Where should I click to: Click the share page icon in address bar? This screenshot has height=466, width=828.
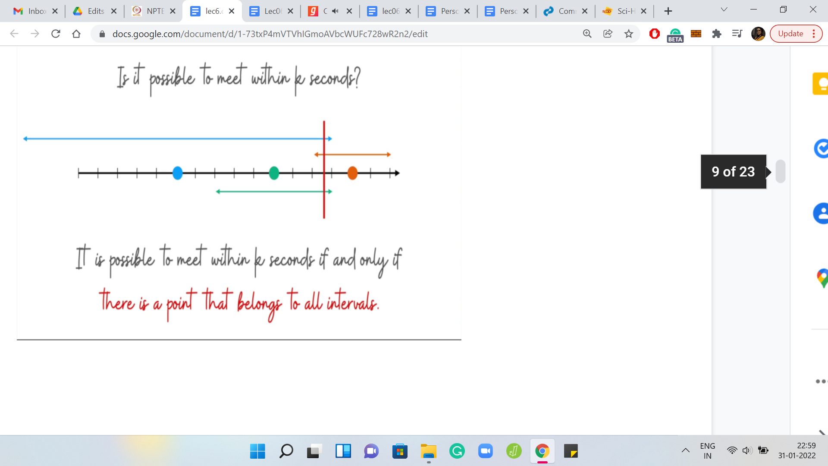click(608, 34)
